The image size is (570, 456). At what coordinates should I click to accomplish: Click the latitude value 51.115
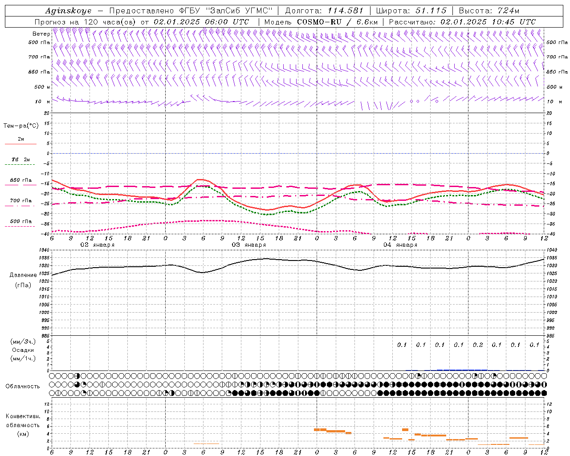coord(431,11)
